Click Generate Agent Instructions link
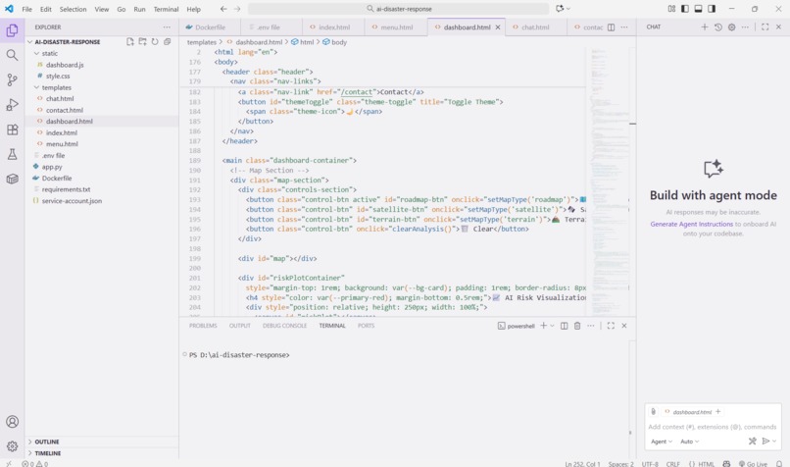 pyautogui.click(x=691, y=224)
